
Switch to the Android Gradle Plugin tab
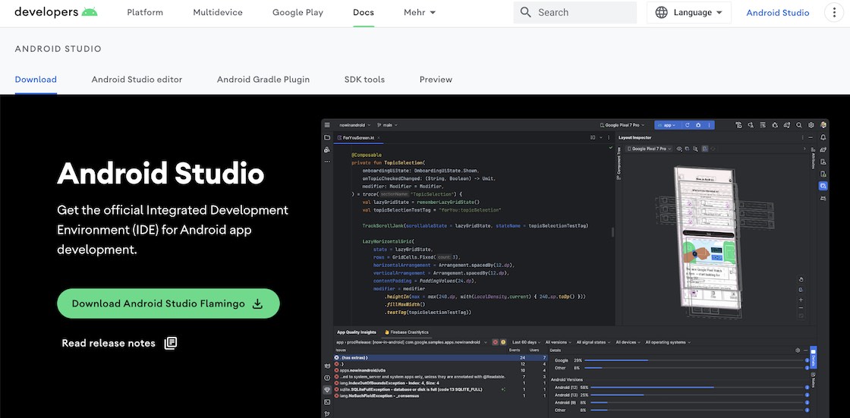(263, 79)
